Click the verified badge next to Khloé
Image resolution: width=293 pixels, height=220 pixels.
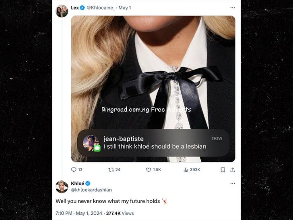(x=88, y=183)
